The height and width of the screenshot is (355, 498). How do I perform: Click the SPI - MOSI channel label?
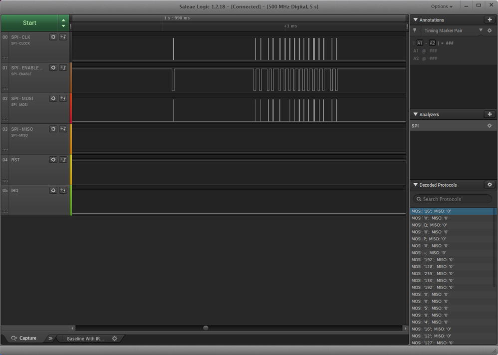[x=22, y=98]
